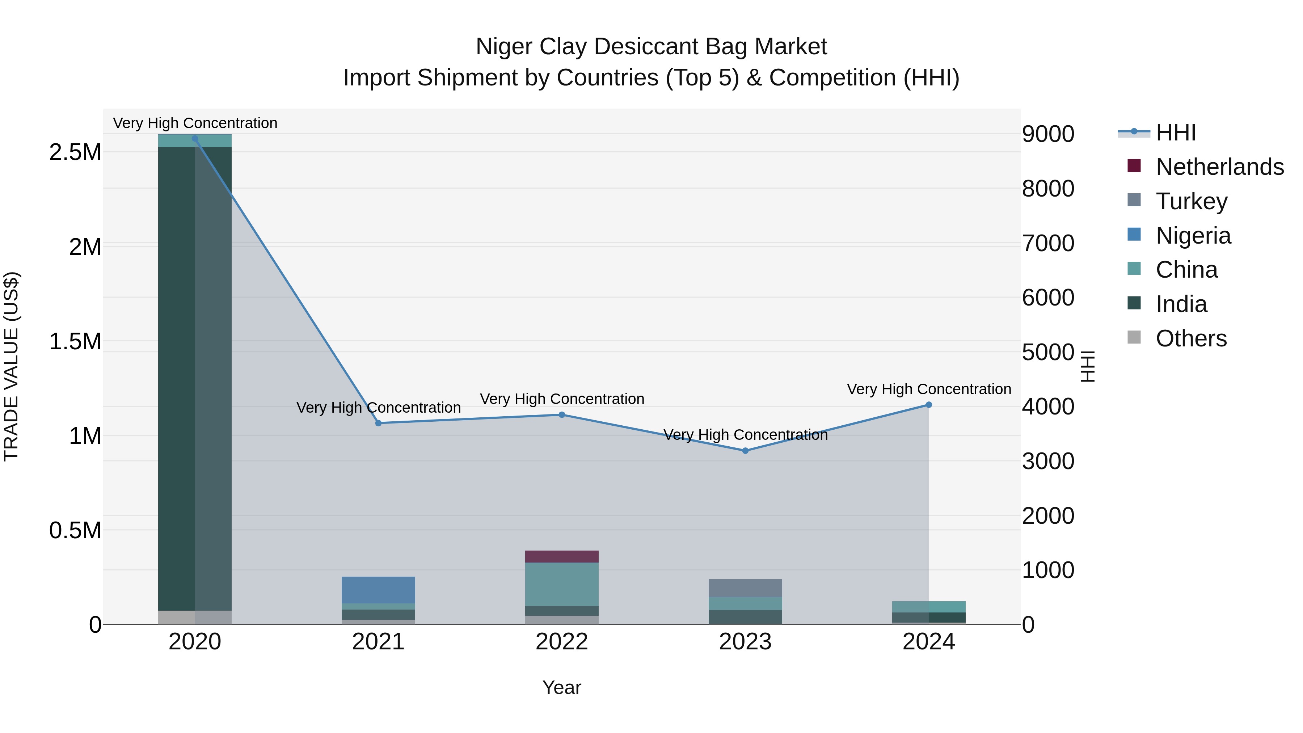Select the China segment in the 2022 bar

pos(561,584)
